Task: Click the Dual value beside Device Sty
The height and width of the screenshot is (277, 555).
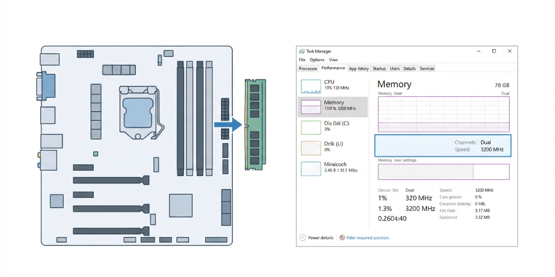Action: (x=410, y=190)
